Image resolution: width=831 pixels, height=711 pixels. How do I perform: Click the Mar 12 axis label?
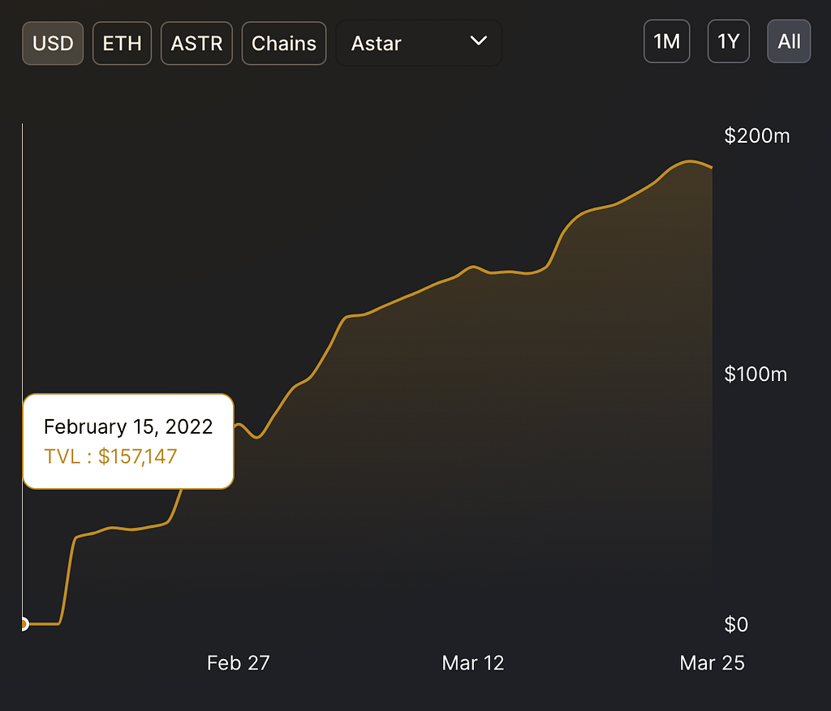click(473, 663)
